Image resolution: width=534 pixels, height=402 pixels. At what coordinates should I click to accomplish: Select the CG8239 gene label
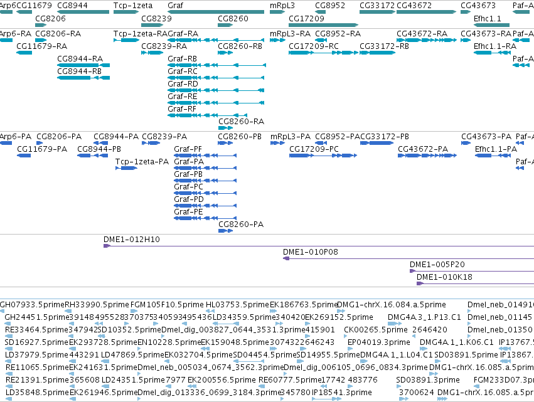pos(156,18)
